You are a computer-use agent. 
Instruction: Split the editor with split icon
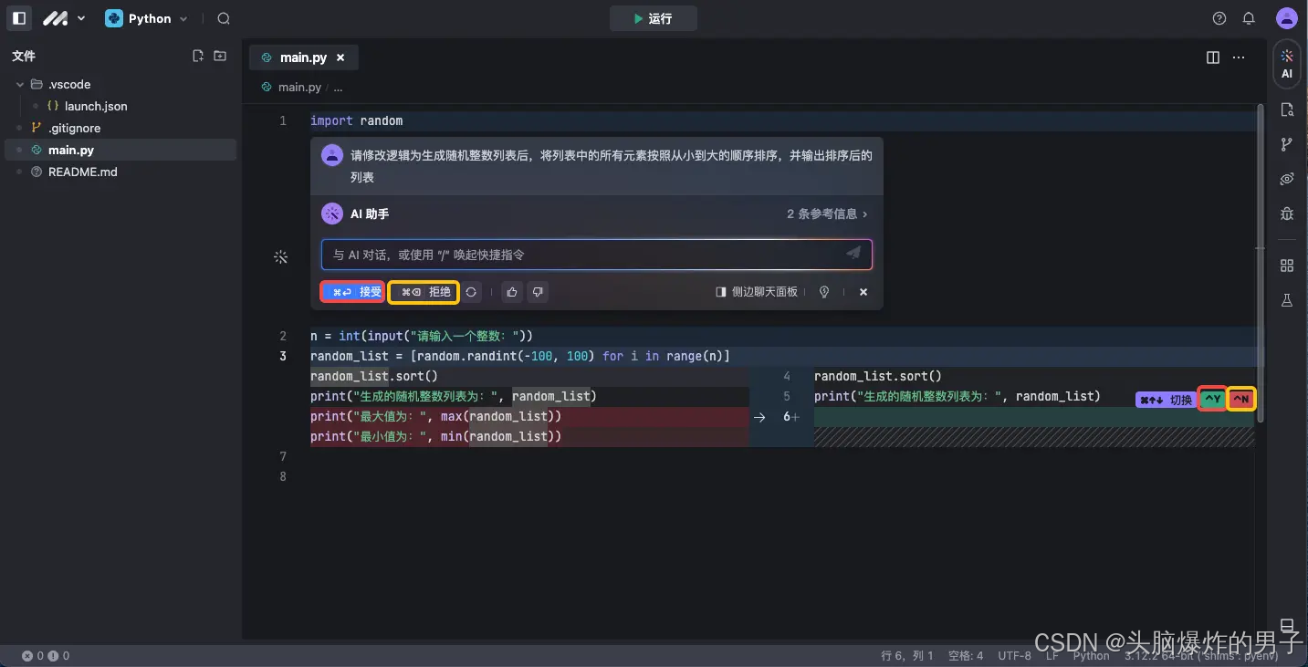coord(1212,57)
